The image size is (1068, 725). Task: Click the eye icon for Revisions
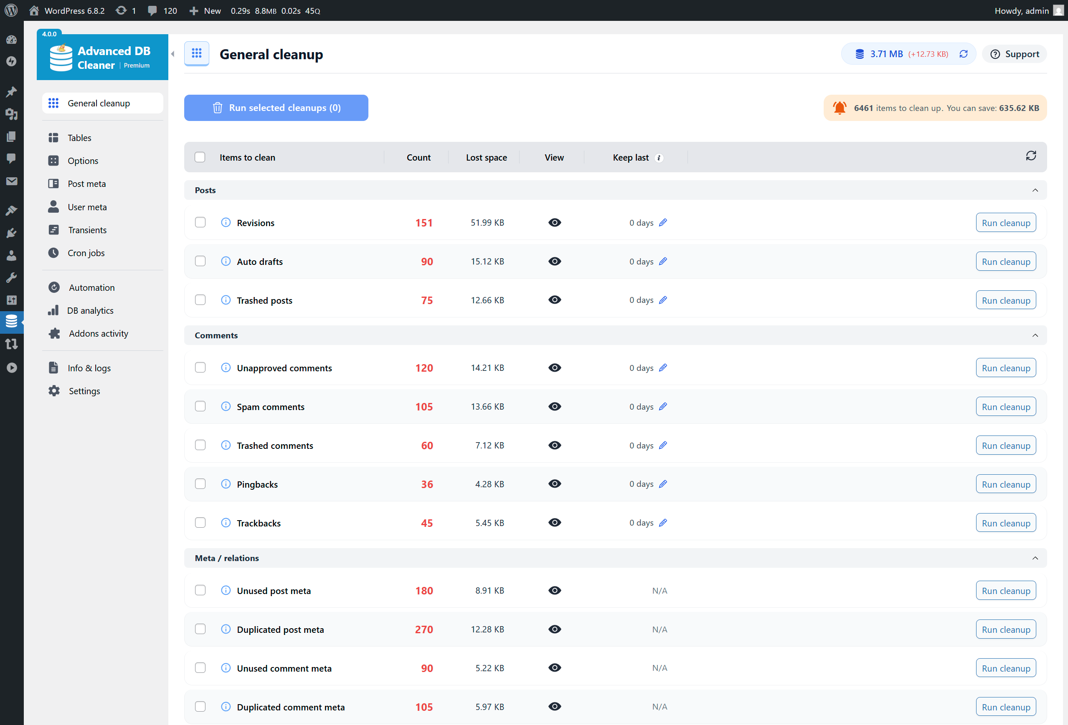pos(554,223)
